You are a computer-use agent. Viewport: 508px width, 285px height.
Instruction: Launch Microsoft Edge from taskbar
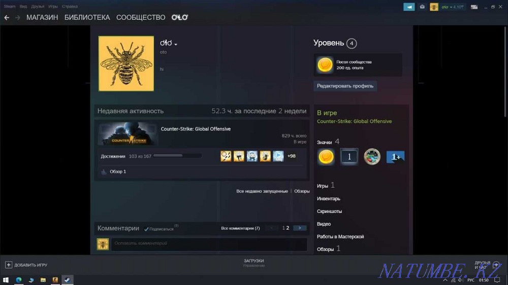tap(19, 280)
